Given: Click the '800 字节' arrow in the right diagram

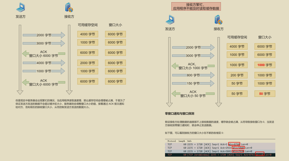Looking at the screenshot, I should pos(193,75).
